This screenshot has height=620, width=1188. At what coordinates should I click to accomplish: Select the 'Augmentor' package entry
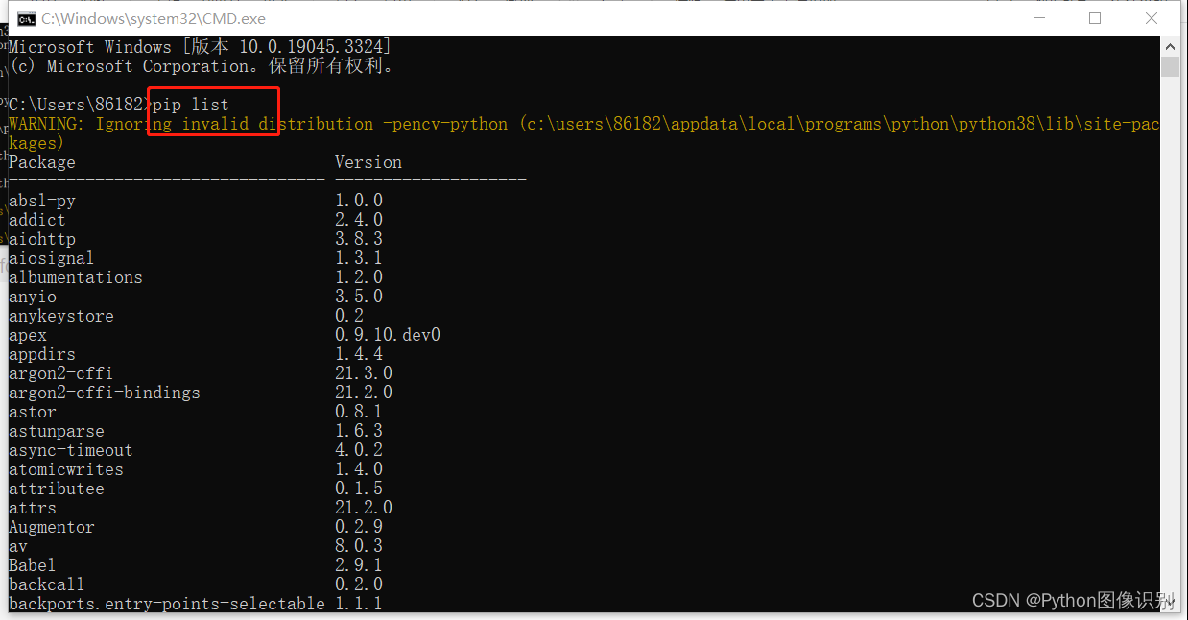click(51, 526)
